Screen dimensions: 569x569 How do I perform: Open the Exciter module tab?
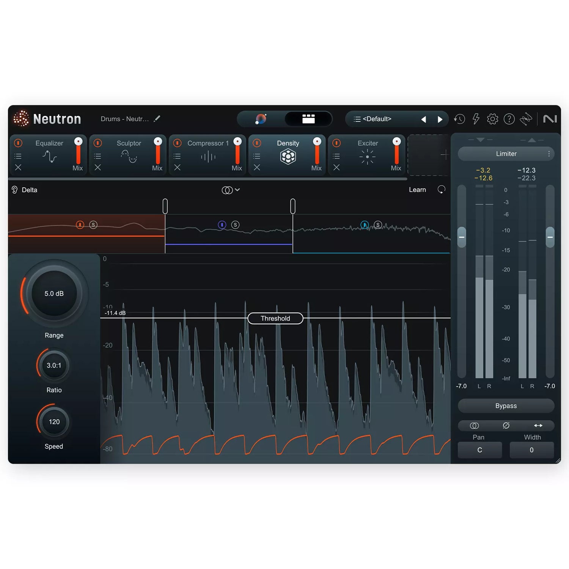367,155
